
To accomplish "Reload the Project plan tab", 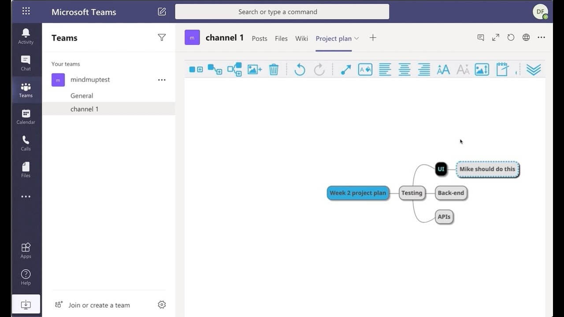I will pyautogui.click(x=511, y=38).
